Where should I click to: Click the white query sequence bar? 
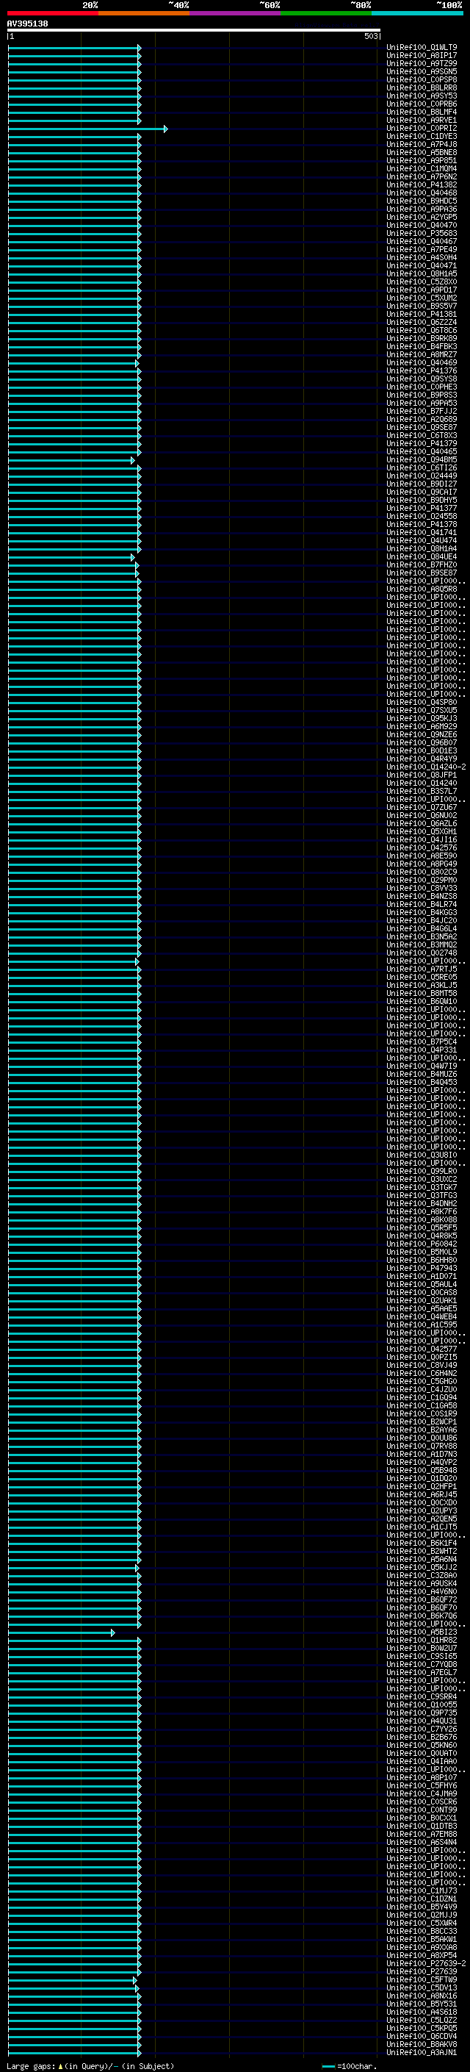pos(194,31)
